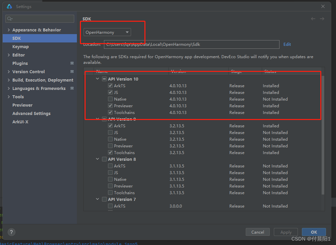Screen dimensions: 336x245
Task: Uncheck JS 4.0.10.13 checkbox
Action: pyautogui.click(x=110, y=92)
